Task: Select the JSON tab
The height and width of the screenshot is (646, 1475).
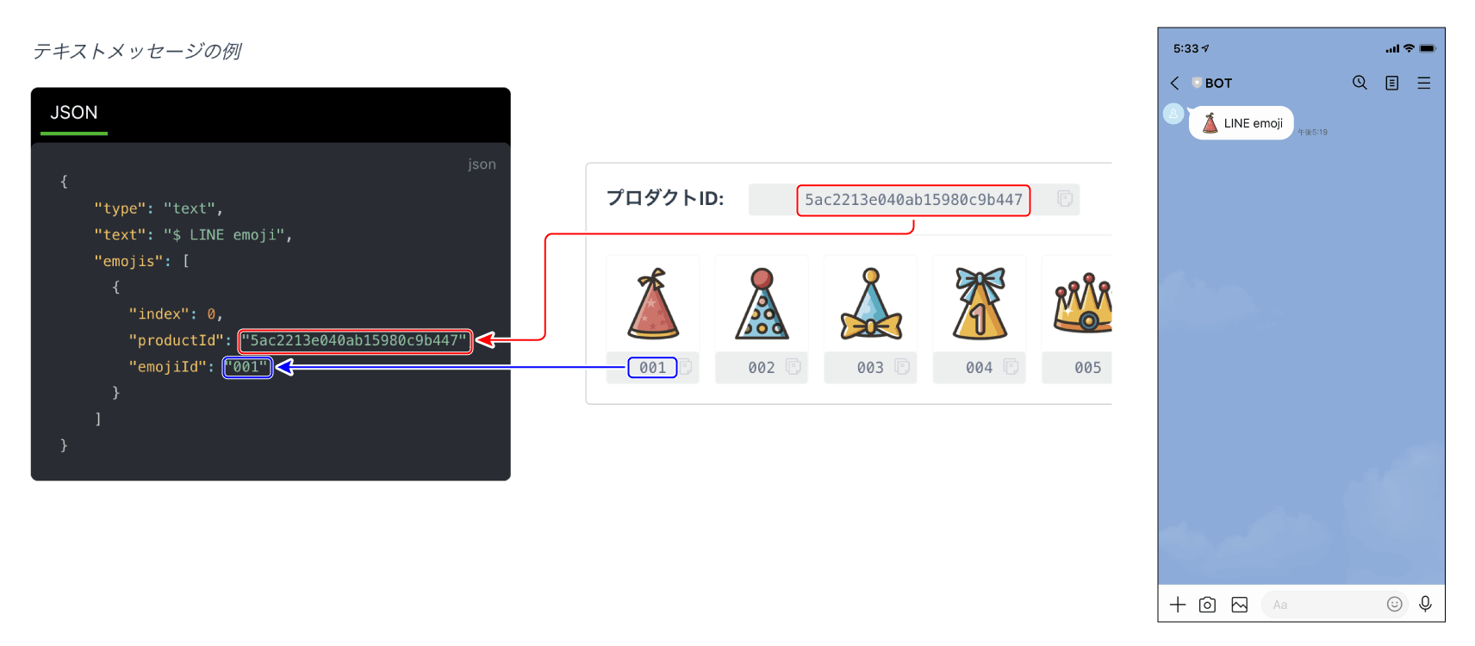Action: [x=74, y=113]
